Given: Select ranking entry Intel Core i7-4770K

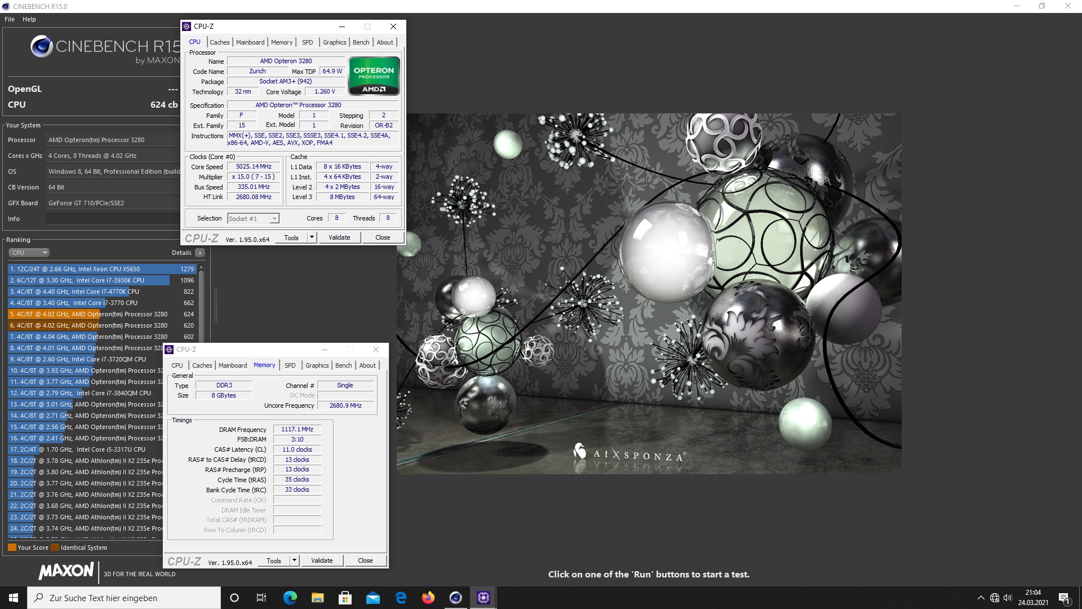Looking at the screenshot, I should pos(101,292).
